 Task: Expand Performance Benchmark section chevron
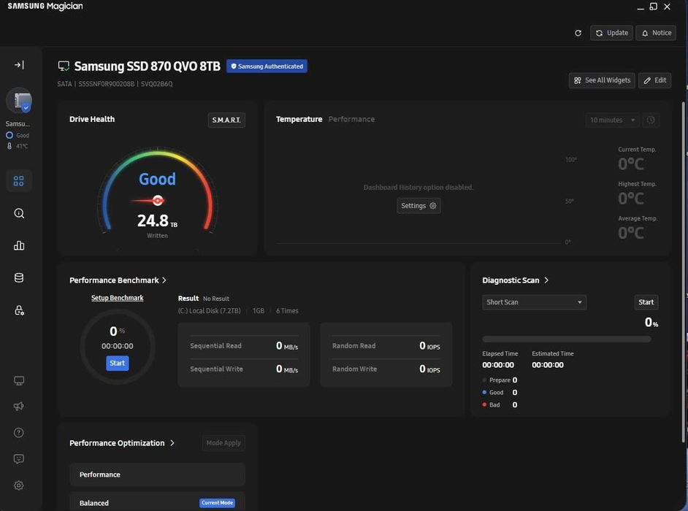(164, 280)
